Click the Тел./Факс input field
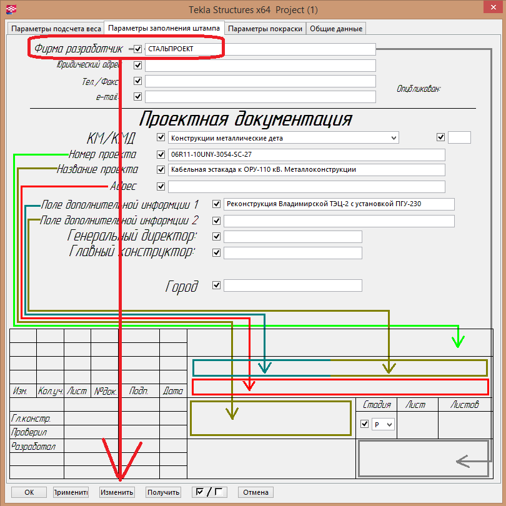Viewport: 506px width, 506px height. point(260,81)
